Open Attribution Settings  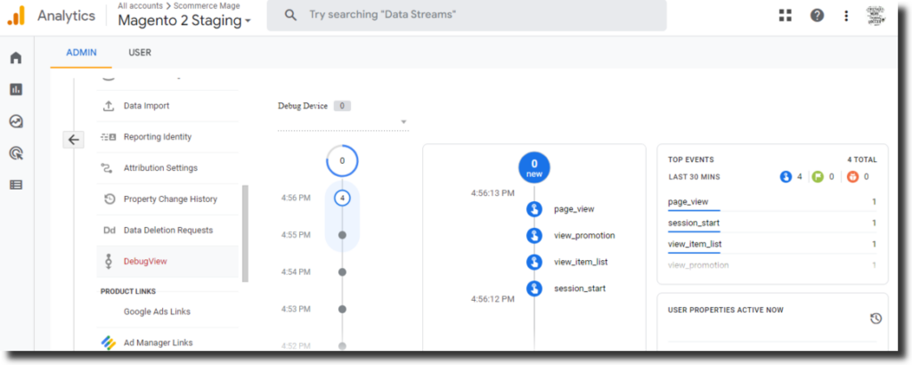pos(167,168)
